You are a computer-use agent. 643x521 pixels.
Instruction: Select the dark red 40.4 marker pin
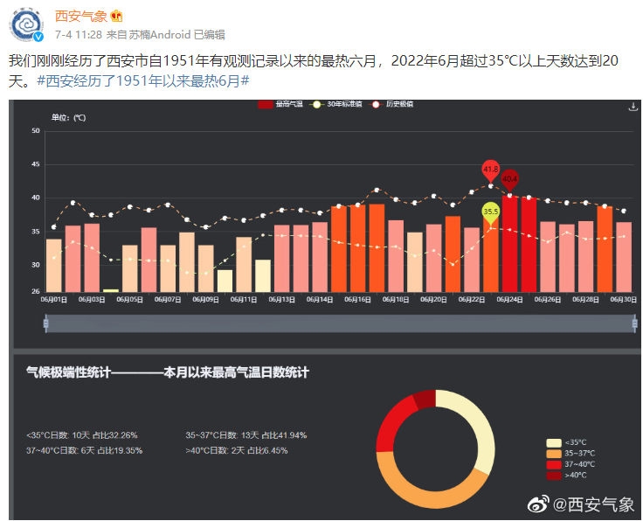pyautogui.click(x=509, y=180)
